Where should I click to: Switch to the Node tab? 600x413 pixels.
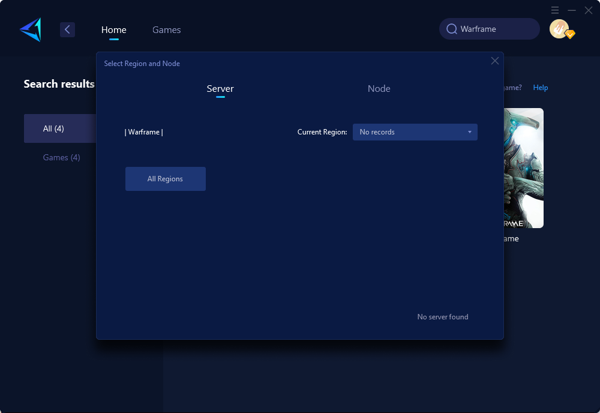click(x=379, y=89)
